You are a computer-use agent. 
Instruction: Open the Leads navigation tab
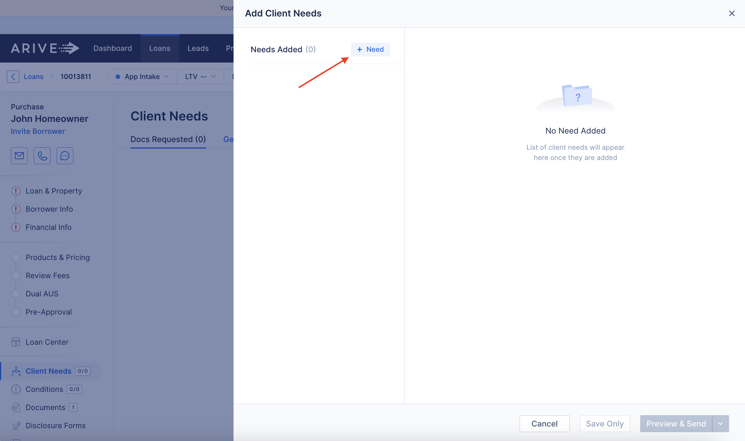pyautogui.click(x=198, y=48)
